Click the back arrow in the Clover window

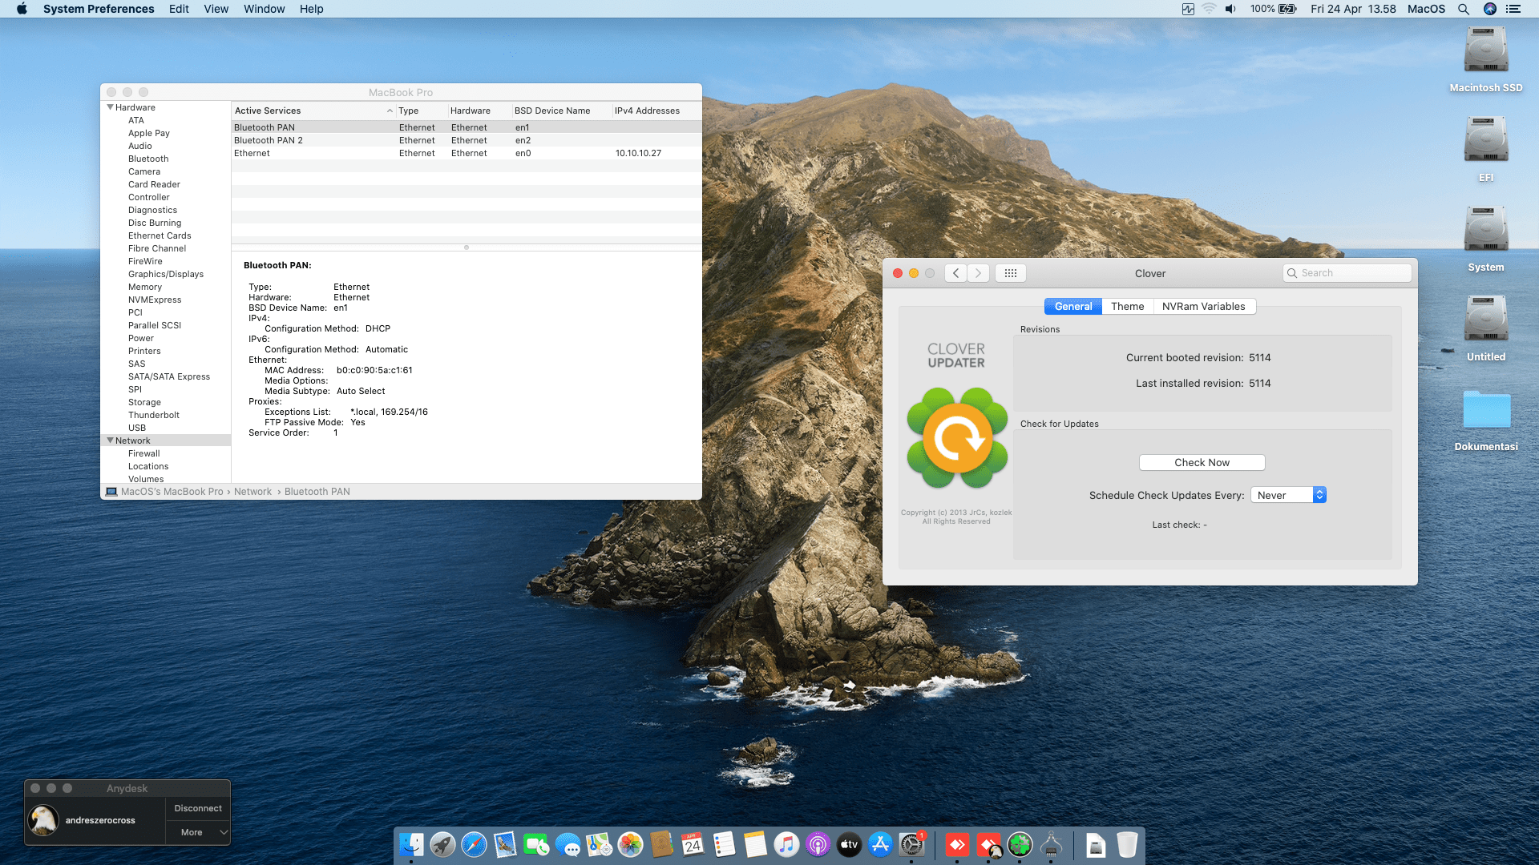(x=955, y=273)
